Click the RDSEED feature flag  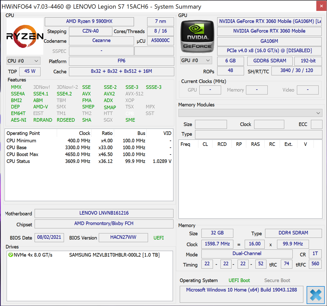click(66, 120)
